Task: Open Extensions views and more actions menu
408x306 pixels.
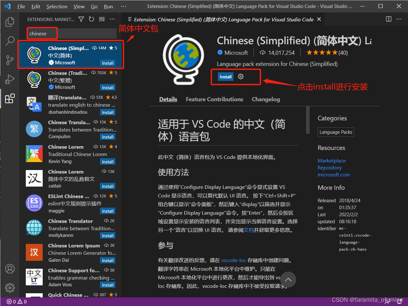Action: click(x=112, y=19)
